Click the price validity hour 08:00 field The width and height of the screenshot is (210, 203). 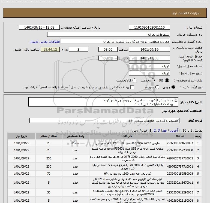(x=108, y=58)
